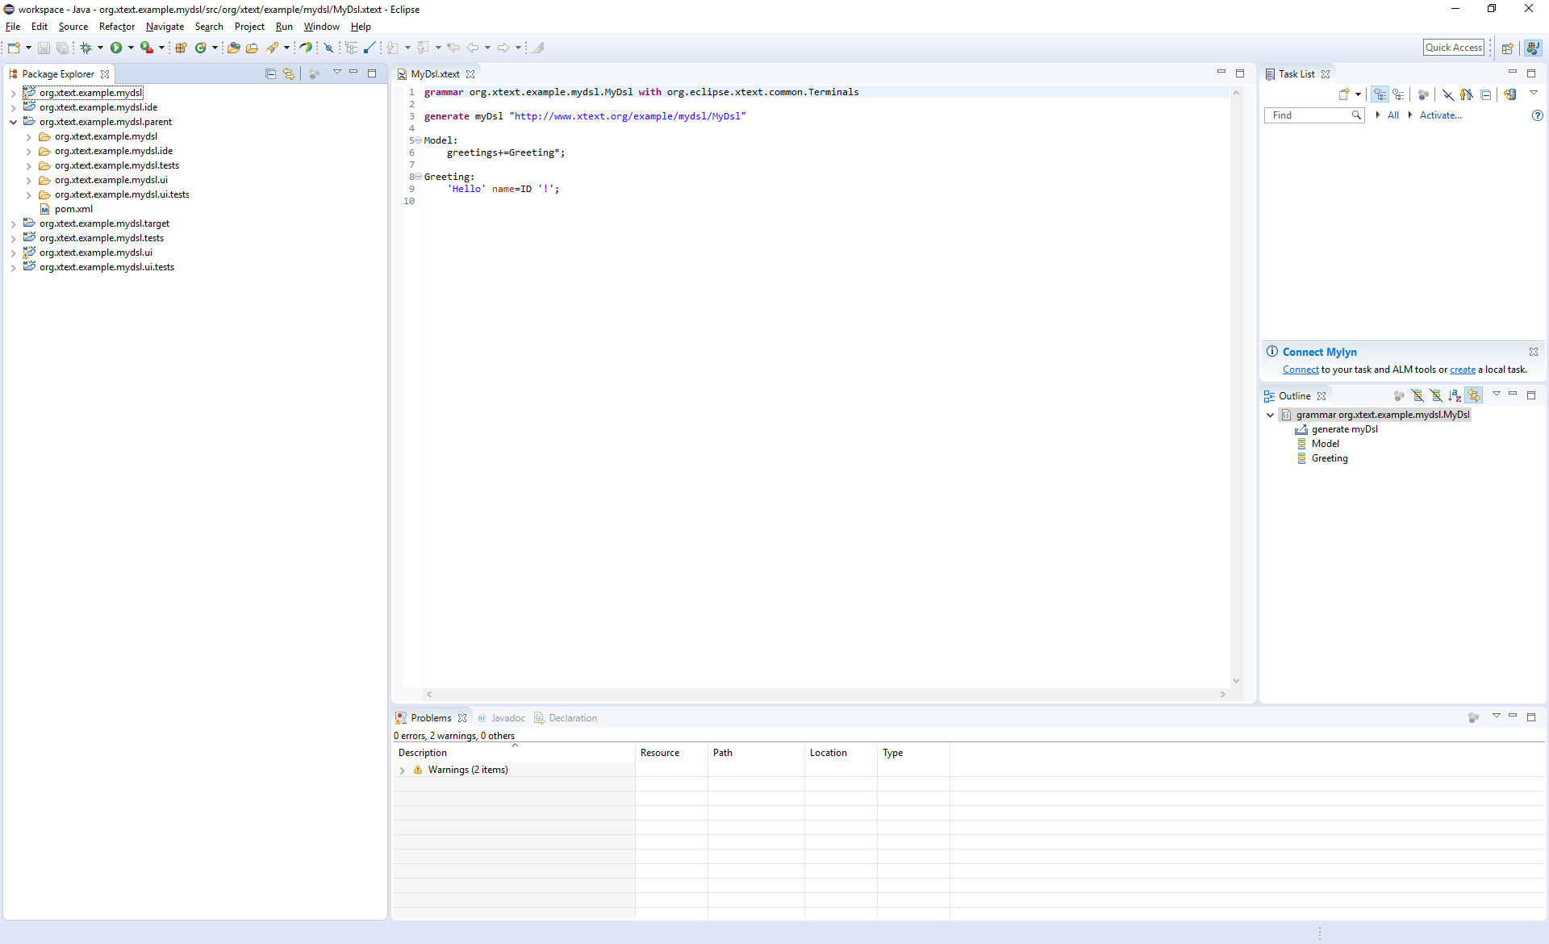The width and height of the screenshot is (1549, 944).
Task: Click the New Java Package icon
Action: [x=181, y=48]
